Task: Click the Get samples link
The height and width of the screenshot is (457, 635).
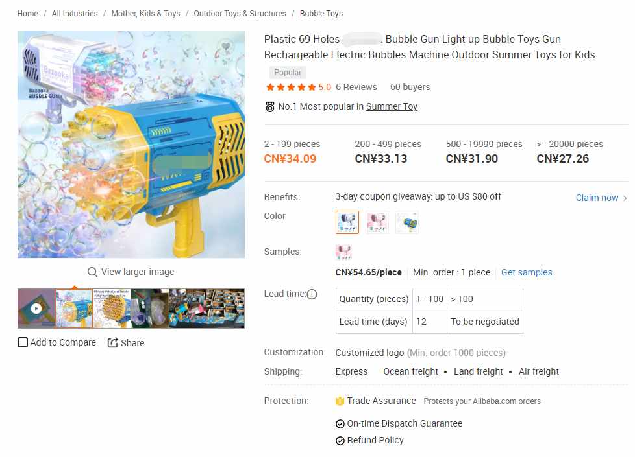Action: [x=527, y=273]
